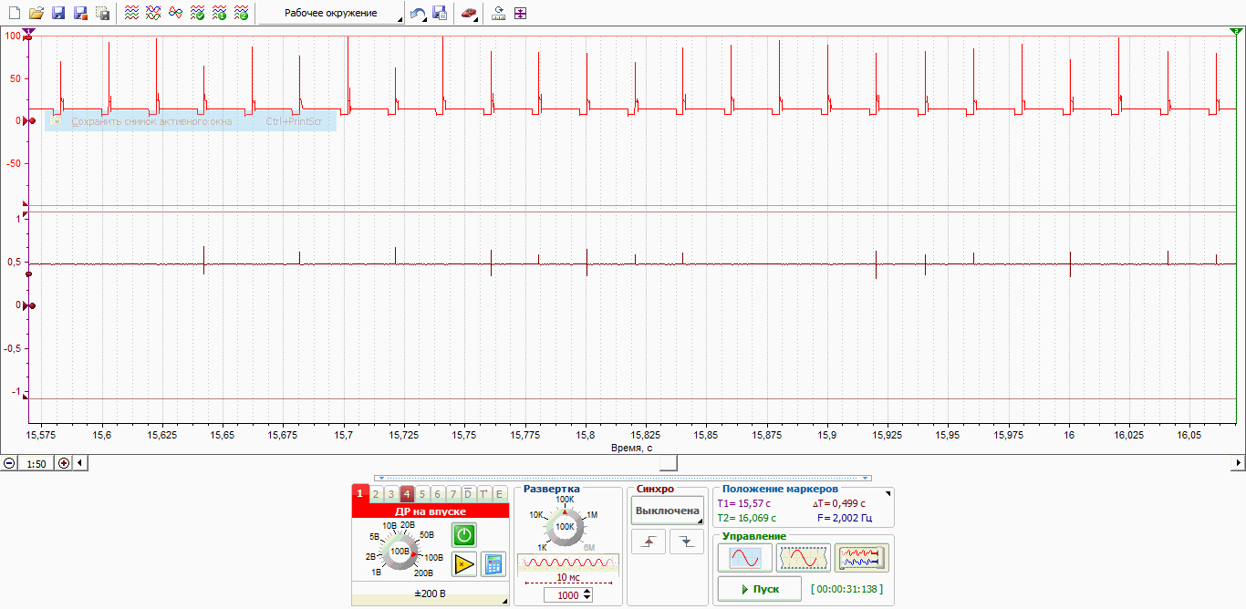Click the recorder mode multi-trace button
Image resolution: width=1246 pixels, height=609 pixels.
tap(862, 557)
